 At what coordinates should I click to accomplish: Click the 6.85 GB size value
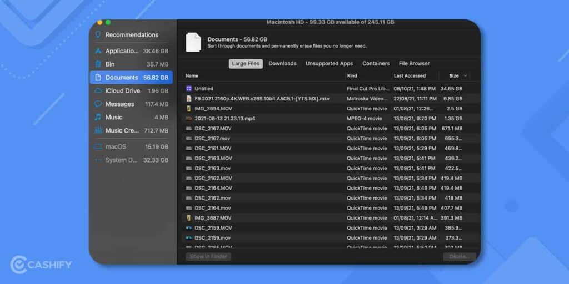click(453, 99)
